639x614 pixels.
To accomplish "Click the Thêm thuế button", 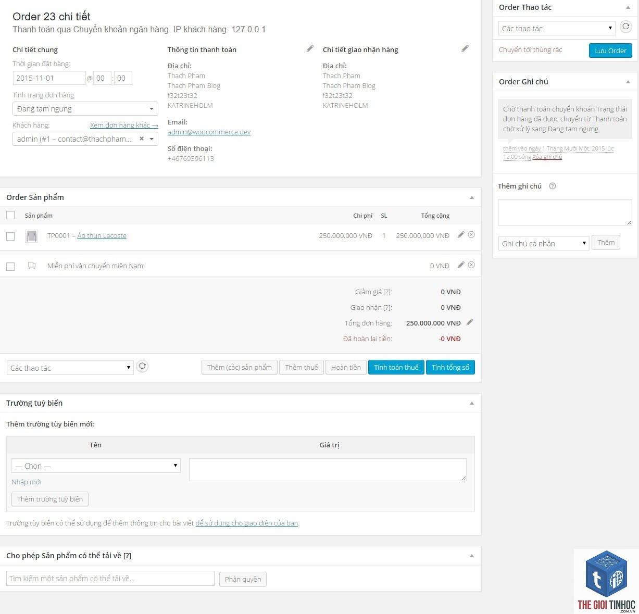I will 301,367.
